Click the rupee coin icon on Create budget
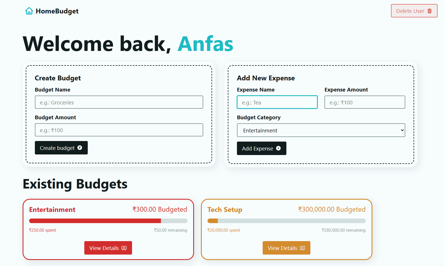 80,148
